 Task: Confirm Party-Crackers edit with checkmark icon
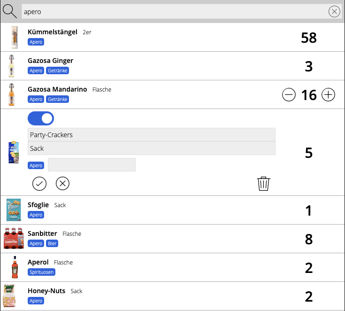click(39, 183)
